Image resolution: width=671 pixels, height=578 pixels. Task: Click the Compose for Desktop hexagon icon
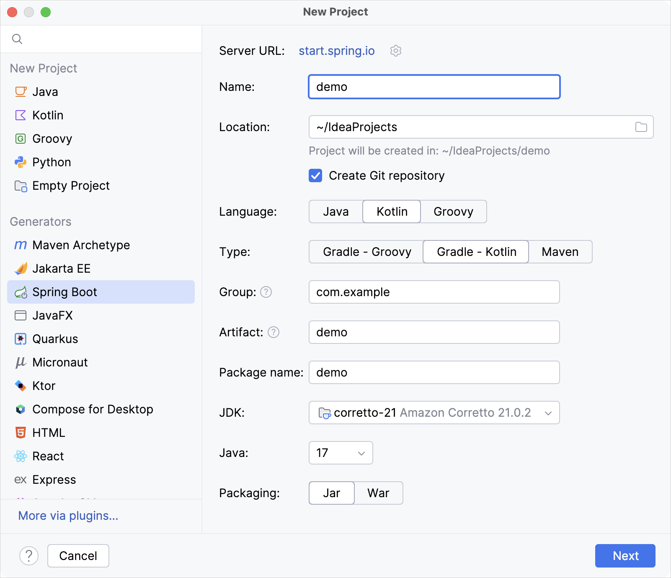(21, 409)
